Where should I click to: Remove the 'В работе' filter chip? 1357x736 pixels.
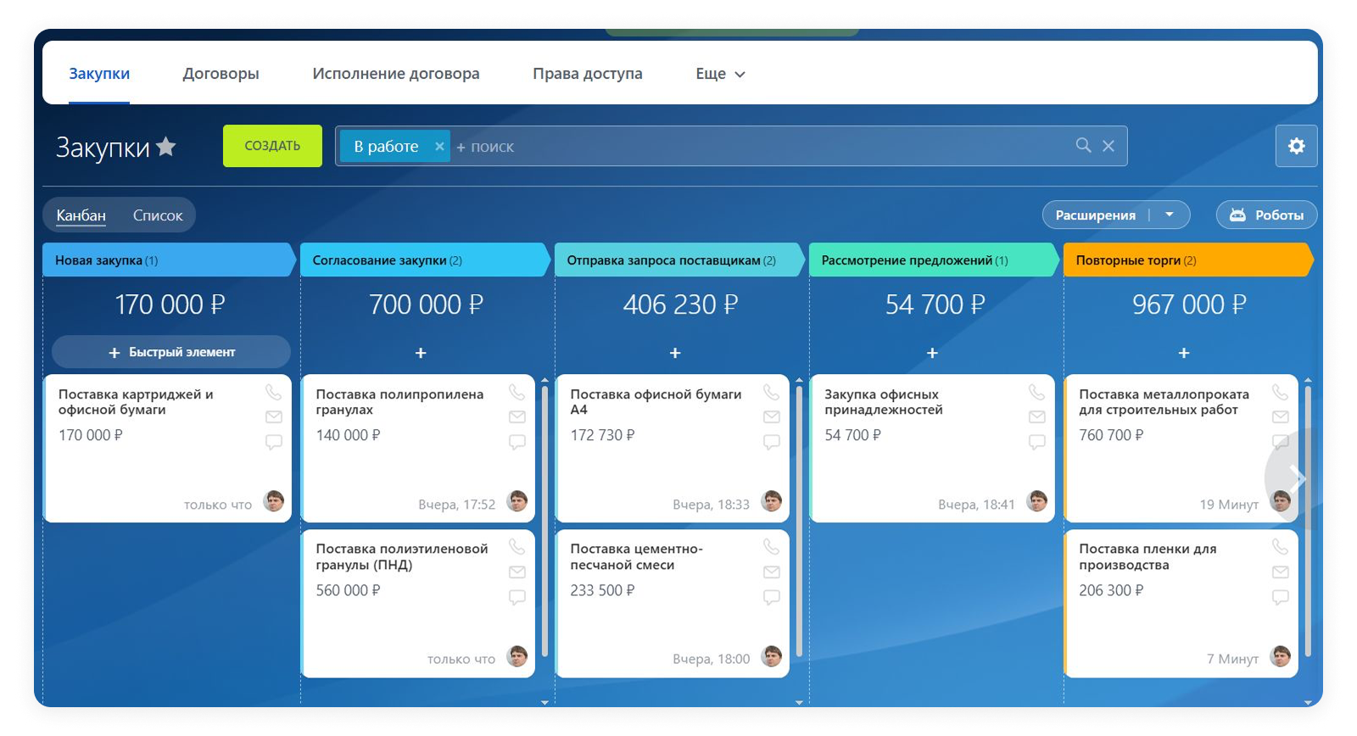(439, 146)
